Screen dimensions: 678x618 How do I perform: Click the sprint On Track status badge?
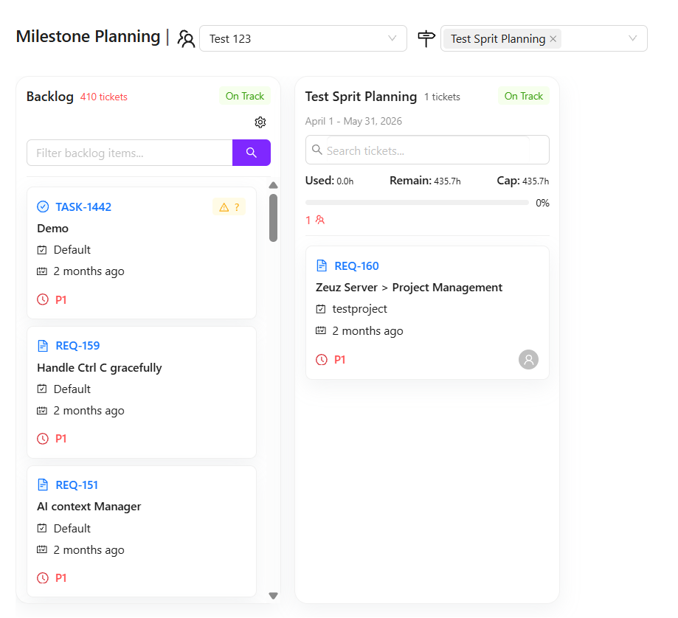(x=524, y=97)
